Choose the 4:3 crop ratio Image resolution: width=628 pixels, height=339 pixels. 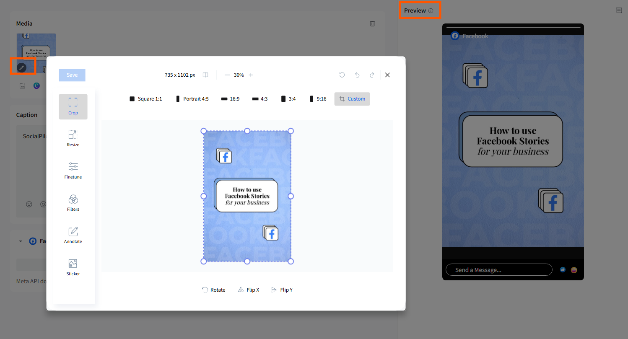[x=260, y=99]
